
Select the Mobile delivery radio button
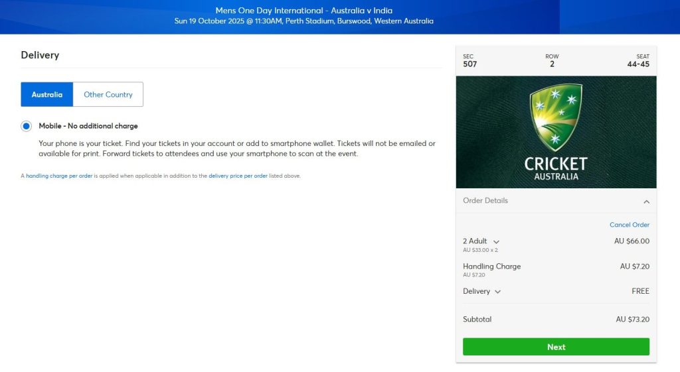[x=26, y=126]
